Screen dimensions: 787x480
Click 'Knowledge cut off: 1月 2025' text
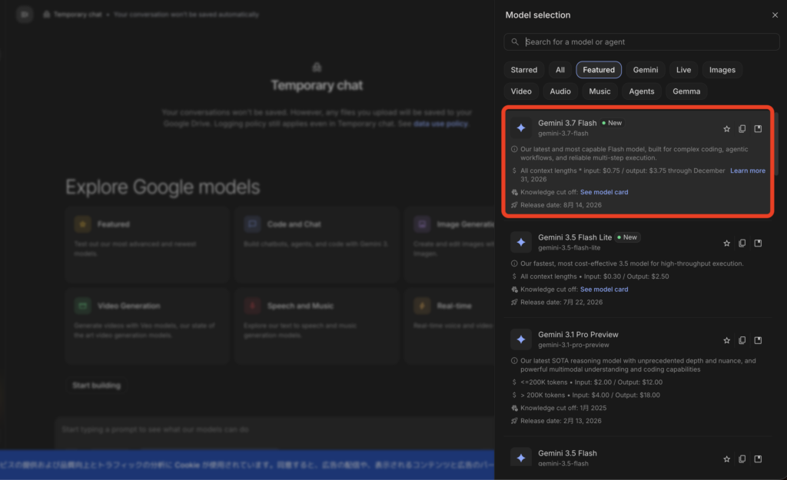pos(563,409)
